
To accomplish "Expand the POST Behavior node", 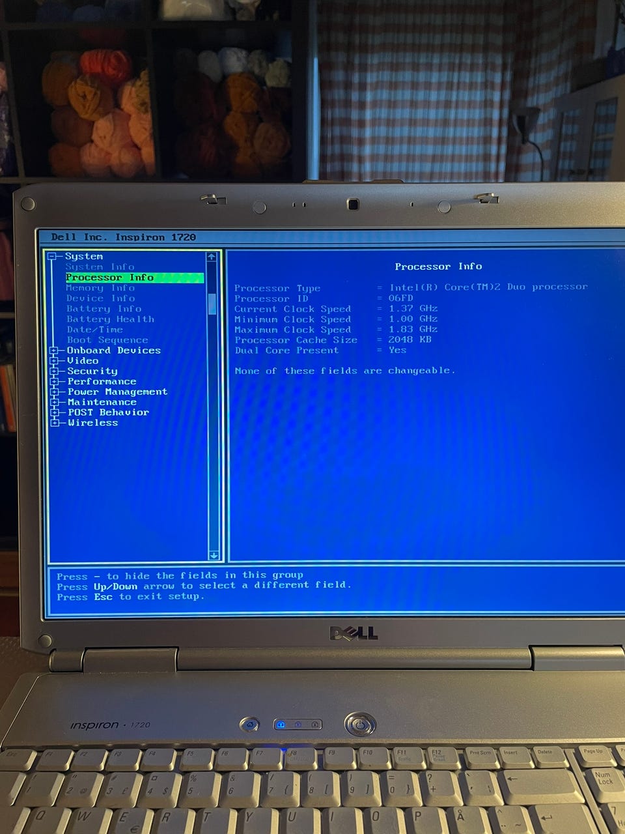I will pos(54,412).
